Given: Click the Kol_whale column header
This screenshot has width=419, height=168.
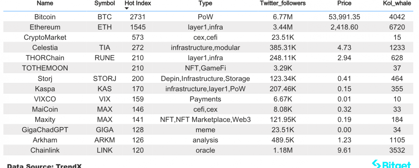Looking at the screenshot, I should click(397, 3).
